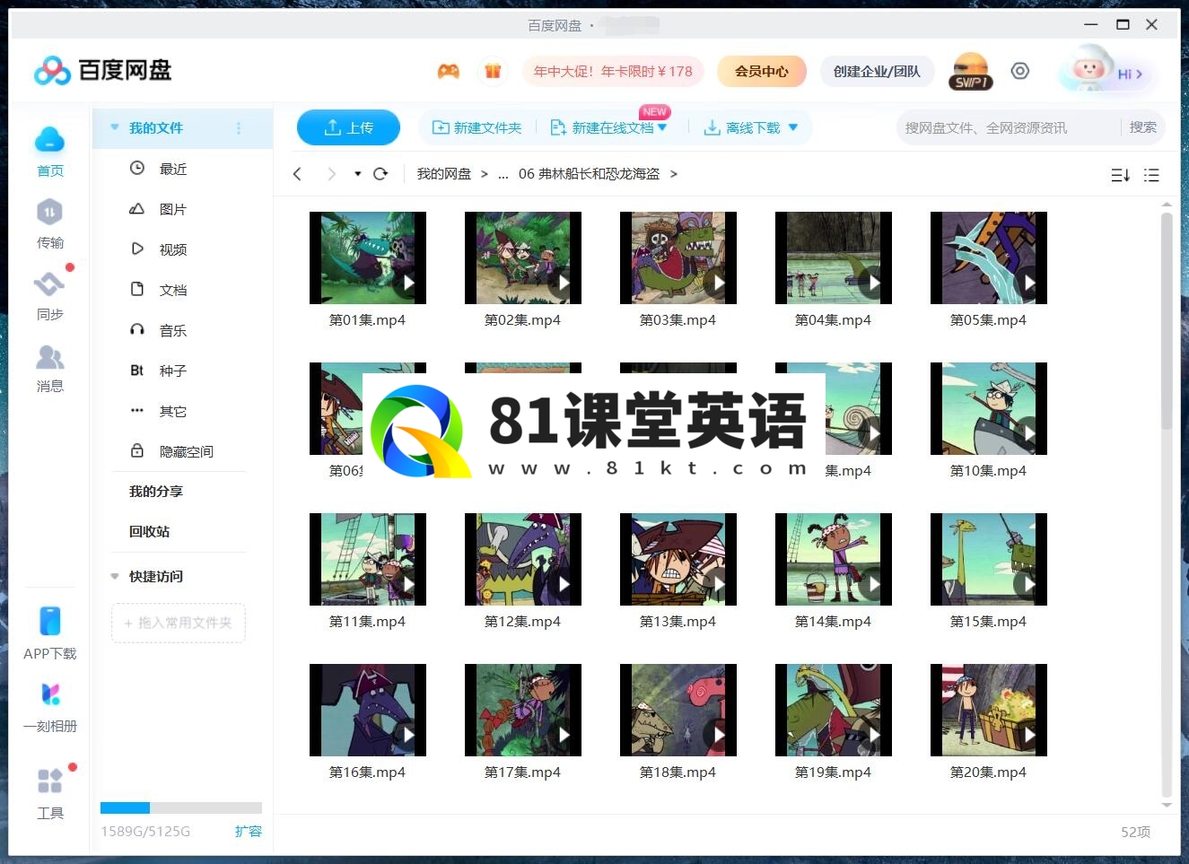Go forward with the right arrow
The width and height of the screenshot is (1189, 864).
pyautogui.click(x=331, y=174)
